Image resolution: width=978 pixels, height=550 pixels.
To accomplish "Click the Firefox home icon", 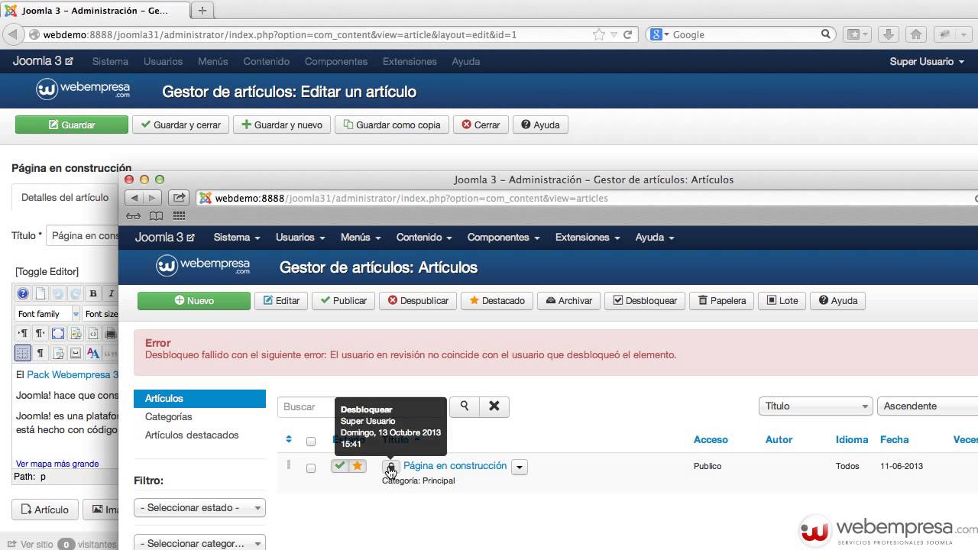I will coord(916,34).
